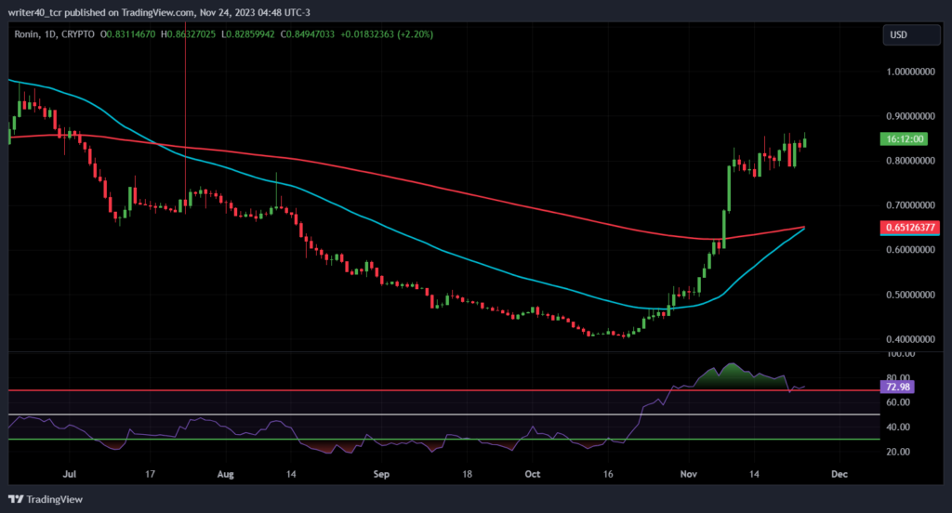
Task: Click the high value H0.86327025
Action: coord(188,34)
